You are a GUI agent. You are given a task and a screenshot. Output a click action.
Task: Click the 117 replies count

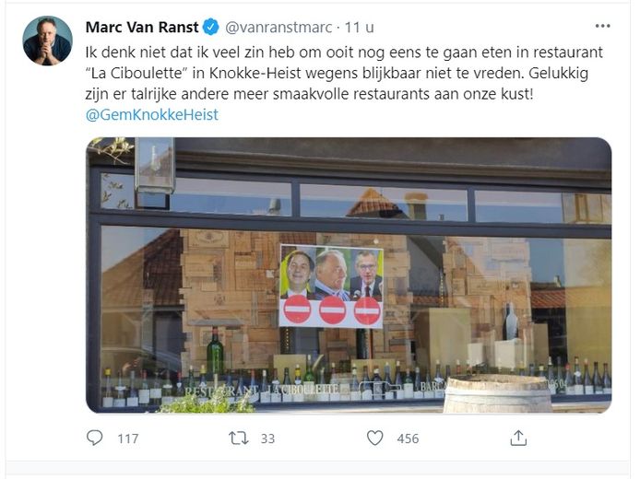point(128,438)
